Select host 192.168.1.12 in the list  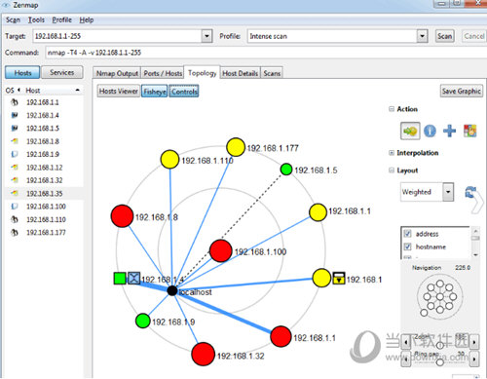44,168
